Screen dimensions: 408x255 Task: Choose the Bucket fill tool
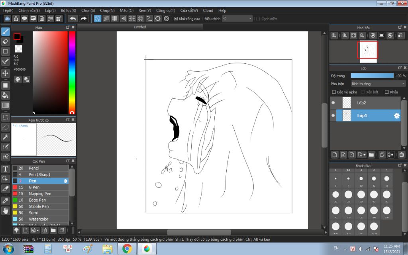(x=6, y=95)
